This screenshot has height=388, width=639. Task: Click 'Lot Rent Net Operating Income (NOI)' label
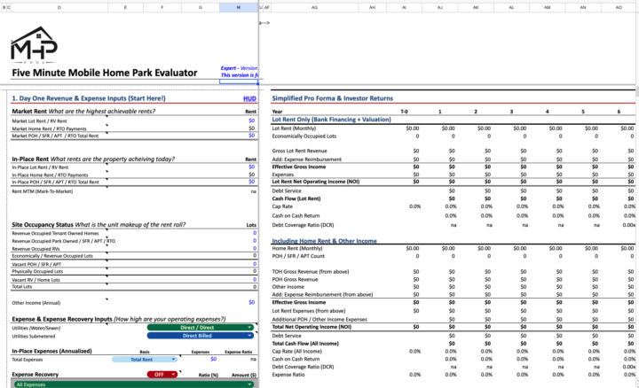(x=315, y=182)
